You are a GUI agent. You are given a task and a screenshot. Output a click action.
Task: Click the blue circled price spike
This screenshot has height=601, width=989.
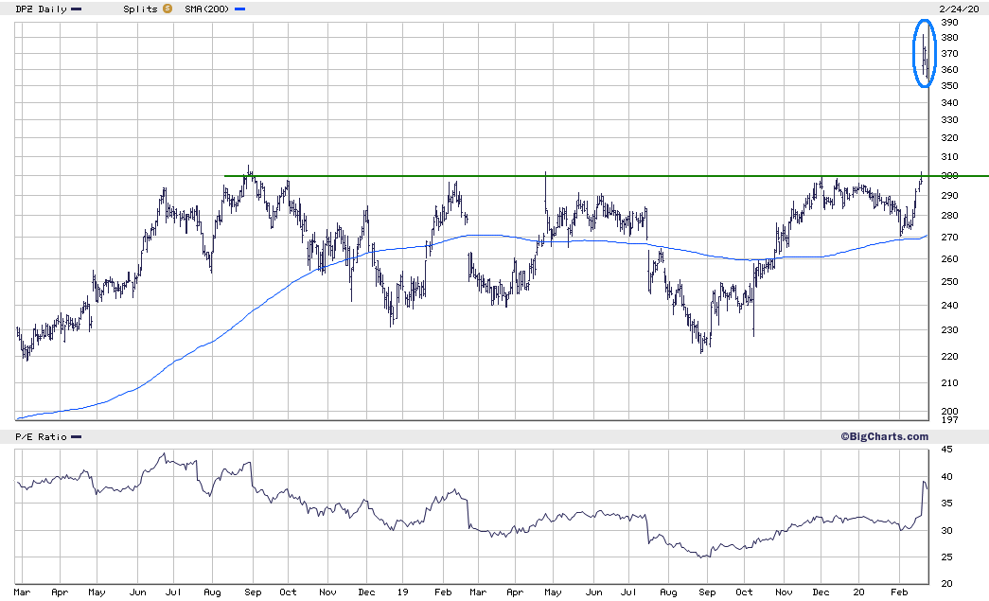[x=925, y=54]
